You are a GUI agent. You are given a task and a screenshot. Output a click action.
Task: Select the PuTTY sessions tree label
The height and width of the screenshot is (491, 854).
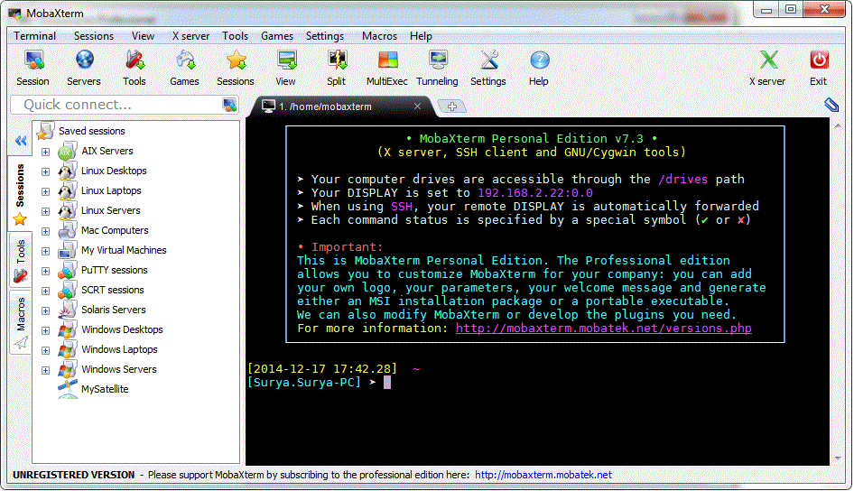115,270
